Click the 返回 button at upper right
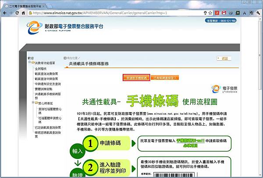263x178 pixels. click(x=224, y=58)
